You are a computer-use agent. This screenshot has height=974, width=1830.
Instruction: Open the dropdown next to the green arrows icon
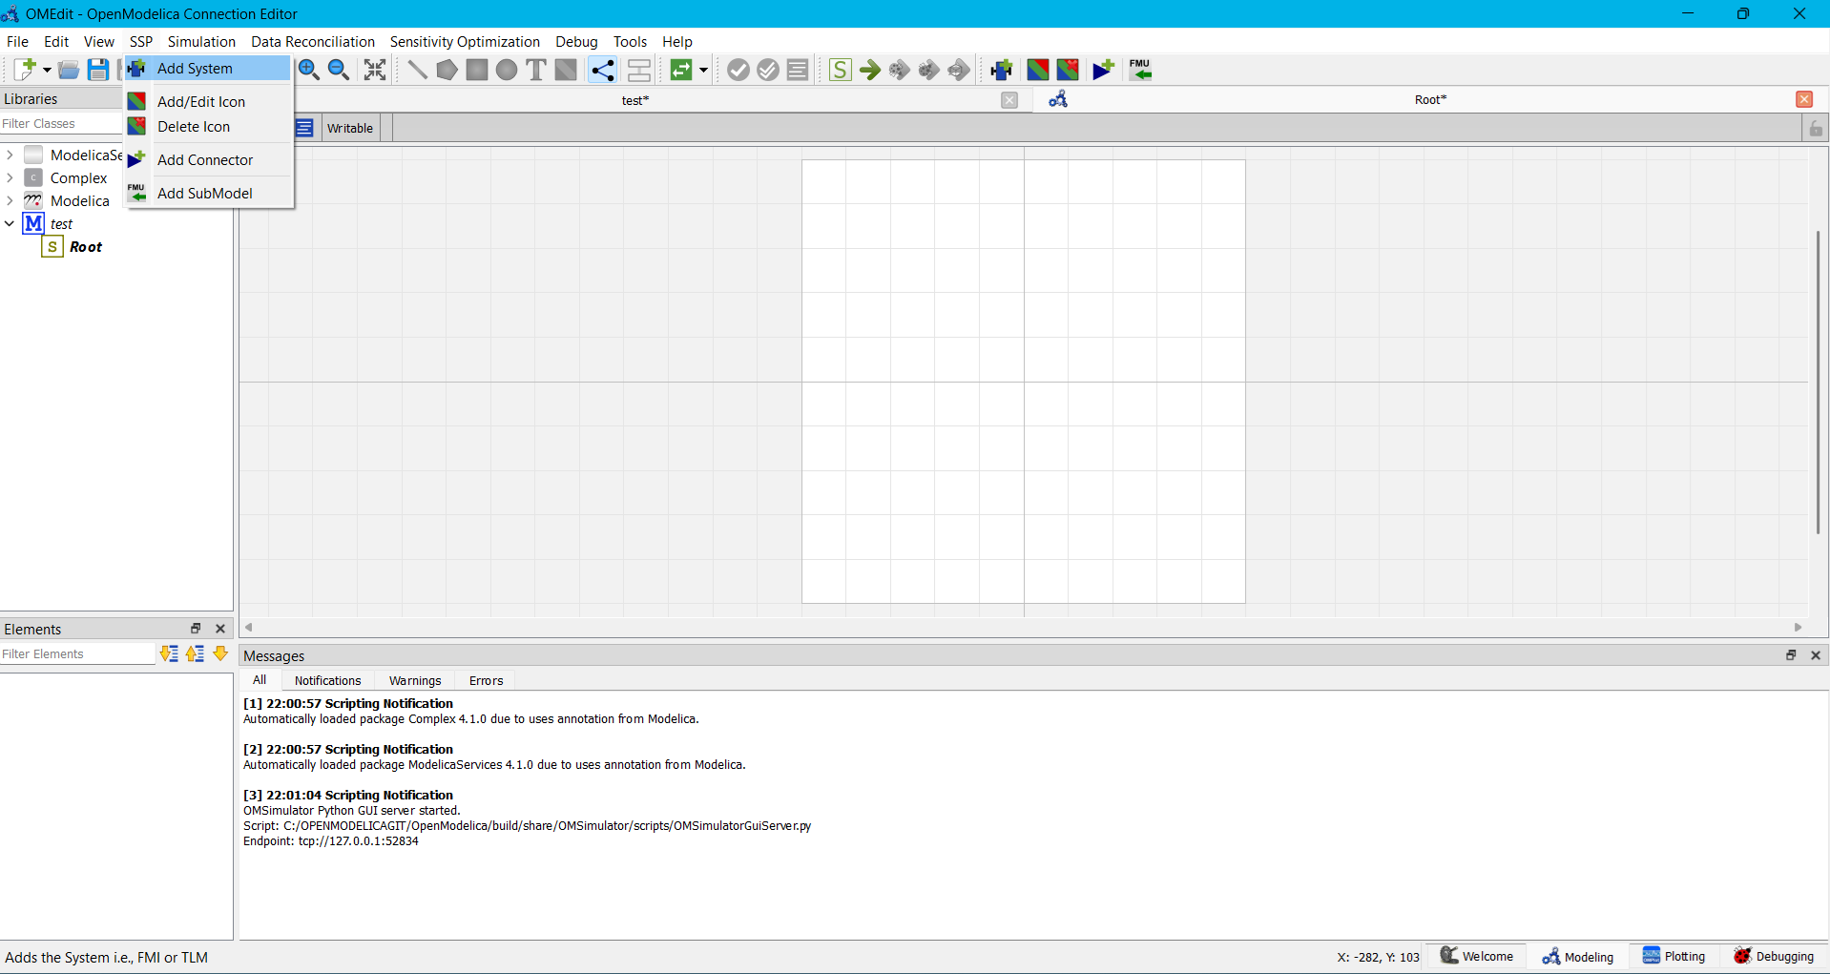tap(704, 70)
